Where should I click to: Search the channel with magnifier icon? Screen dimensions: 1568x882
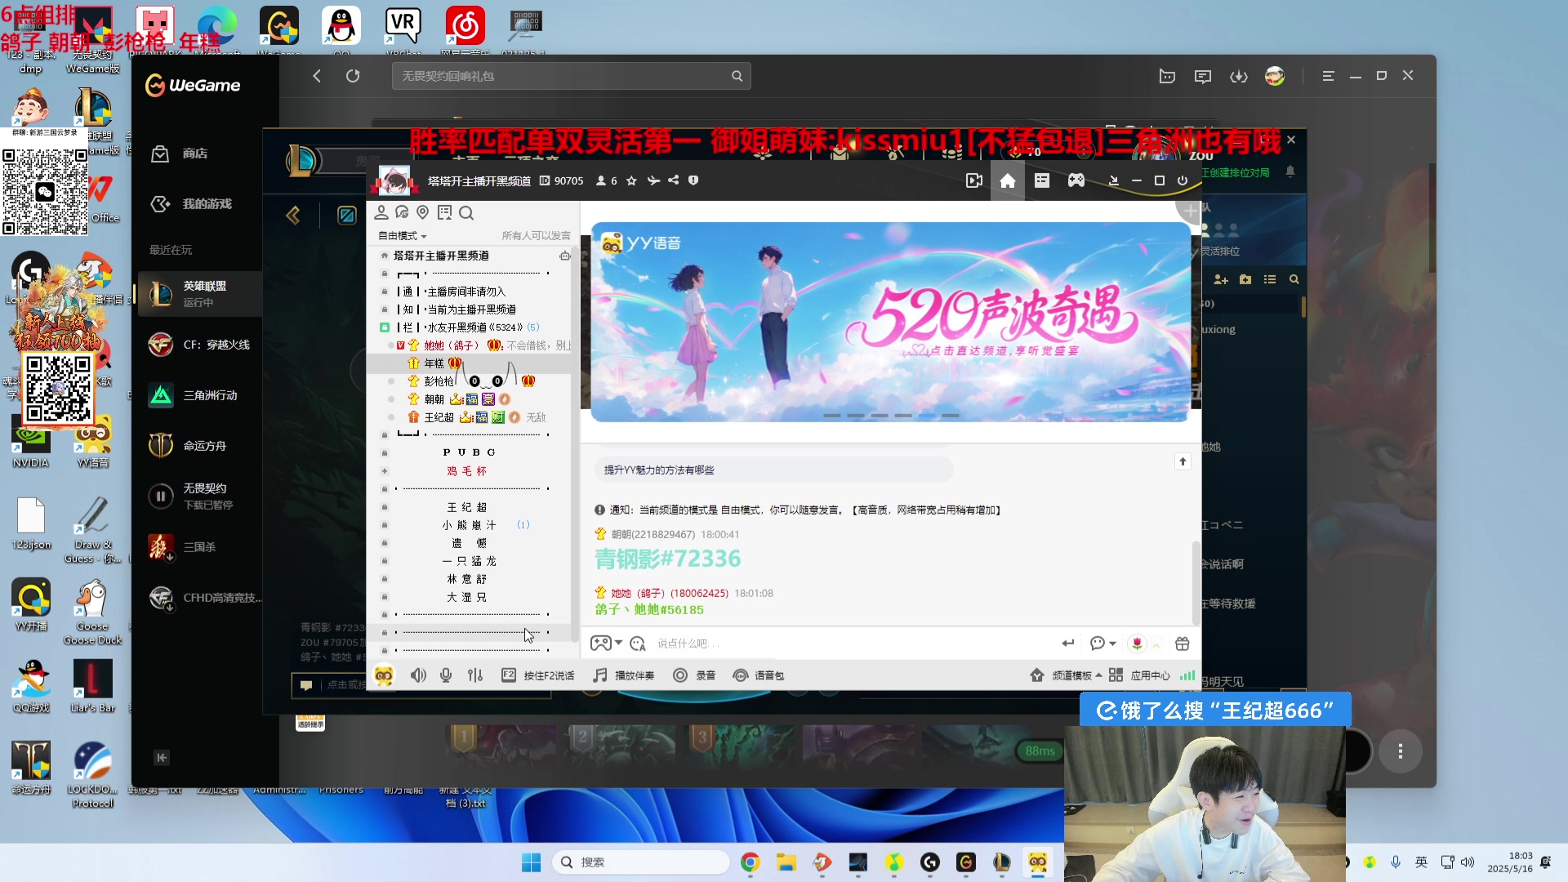(466, 213)
